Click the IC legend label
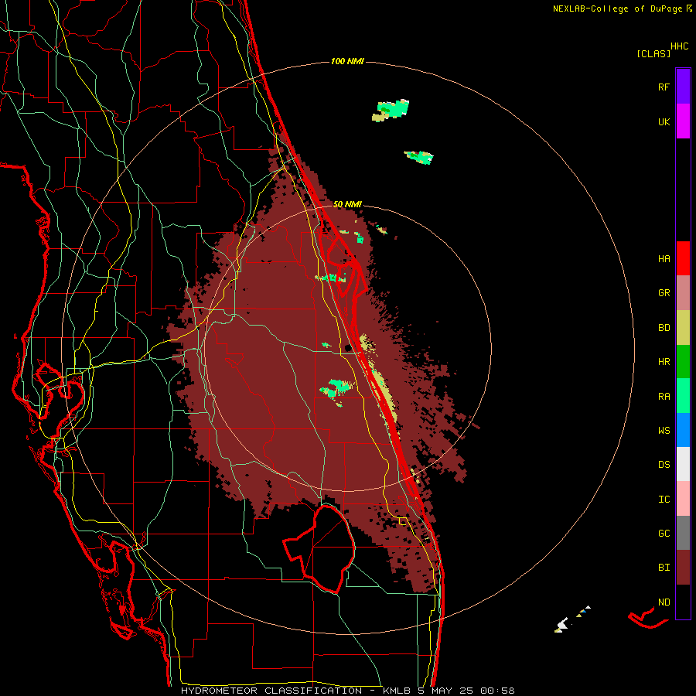The width and height of the screenshot is (696, 696). click(664, 500)
